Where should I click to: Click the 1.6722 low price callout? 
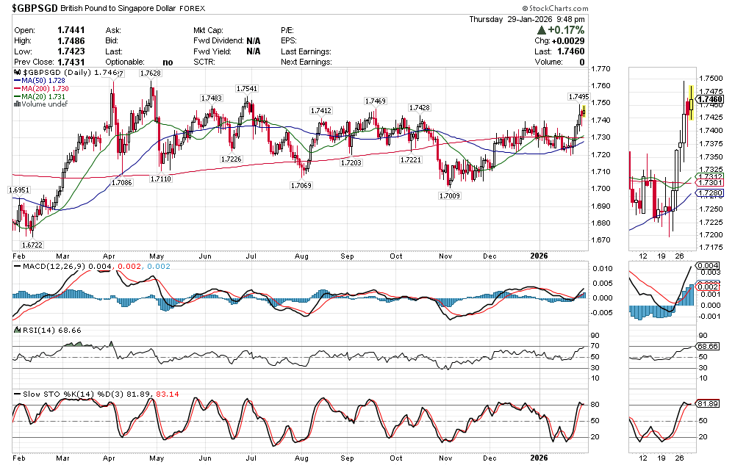(x=32, y=245)
